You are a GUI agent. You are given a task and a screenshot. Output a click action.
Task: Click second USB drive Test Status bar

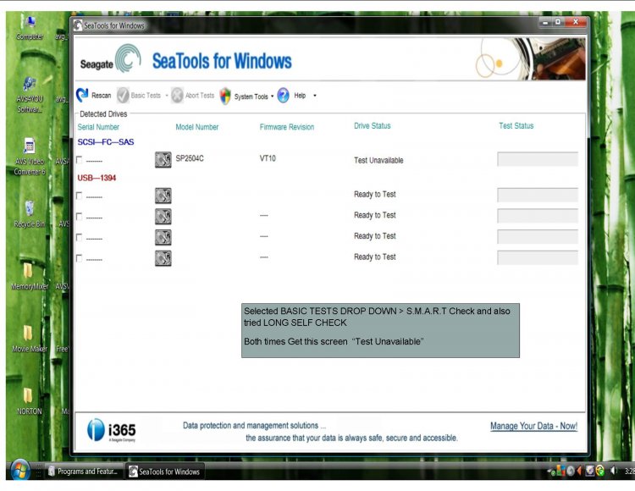coord(538,216)
